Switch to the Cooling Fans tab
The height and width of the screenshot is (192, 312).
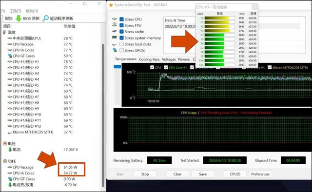point(149,59)
